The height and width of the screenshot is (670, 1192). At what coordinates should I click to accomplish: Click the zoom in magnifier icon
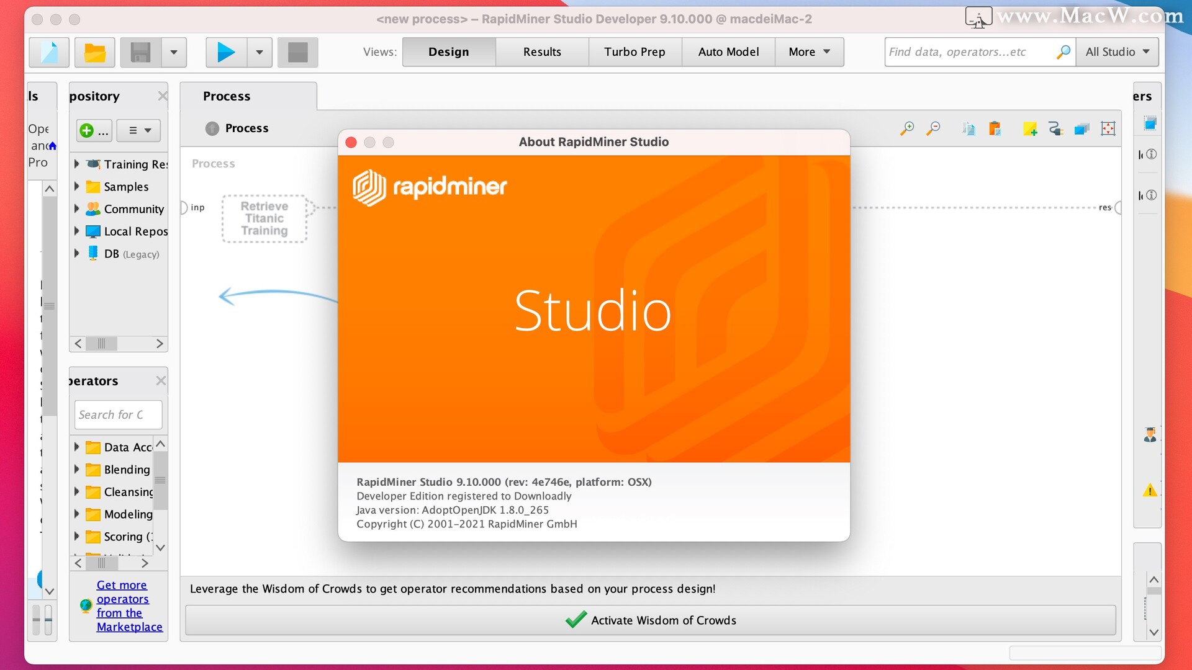point(906,128)
